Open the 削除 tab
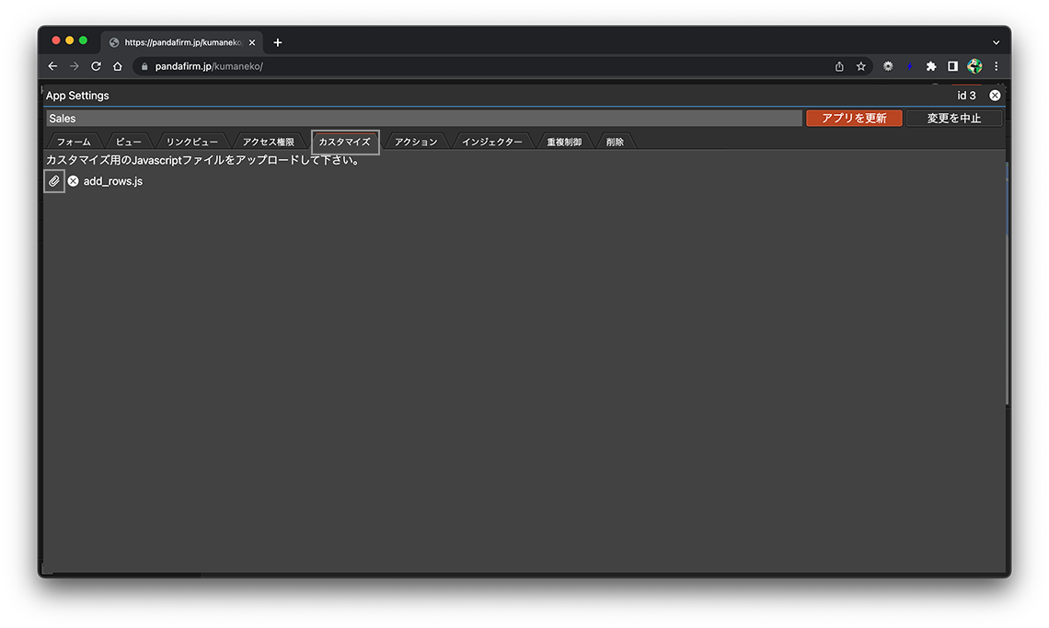 coord(615,143)
